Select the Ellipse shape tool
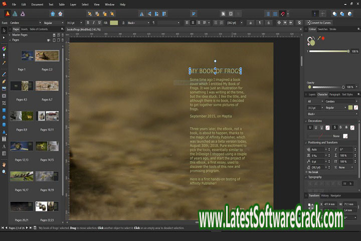The image size is (361, 241). [x=4, y=117]
